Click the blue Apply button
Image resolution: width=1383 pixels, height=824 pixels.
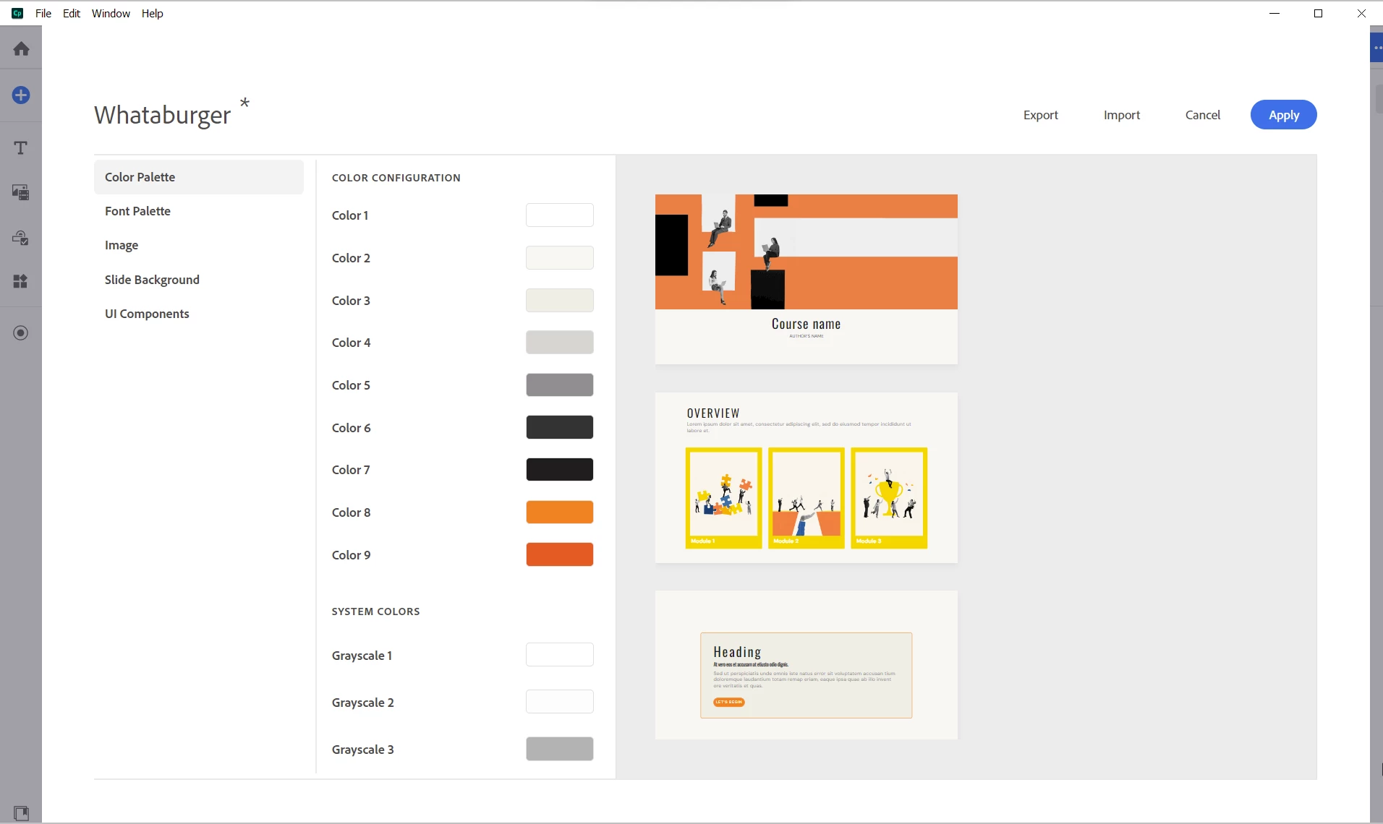1283,115
